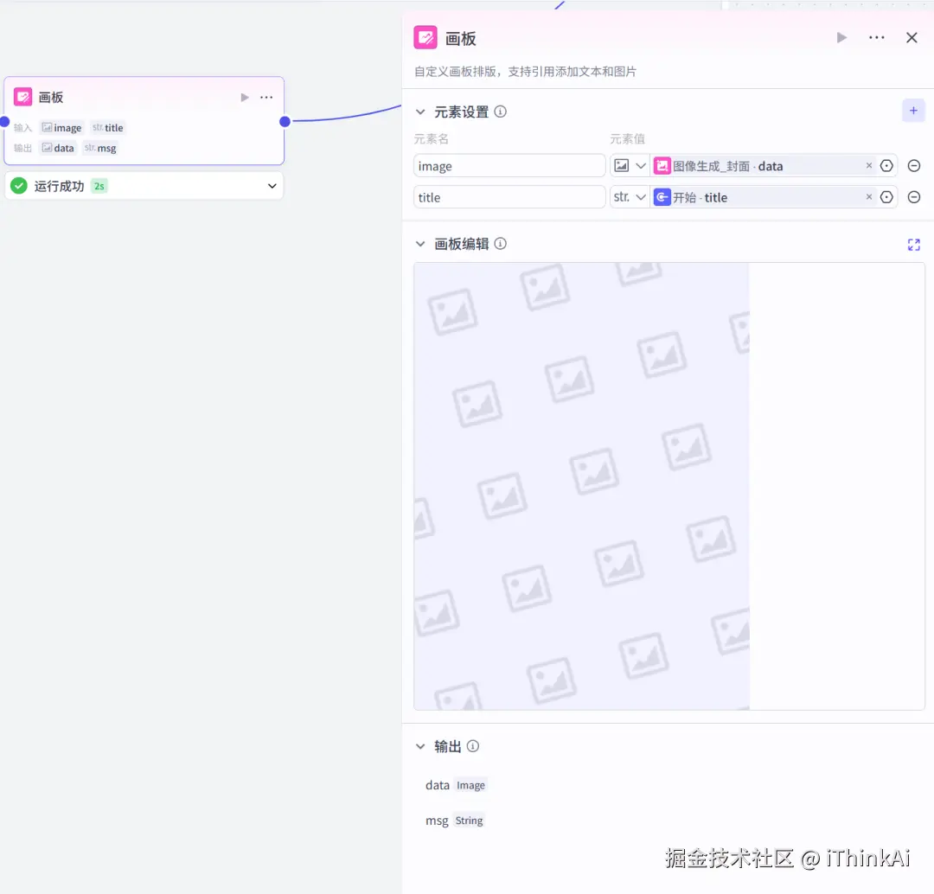Click the info icon next to 输出

click(472, 746)
